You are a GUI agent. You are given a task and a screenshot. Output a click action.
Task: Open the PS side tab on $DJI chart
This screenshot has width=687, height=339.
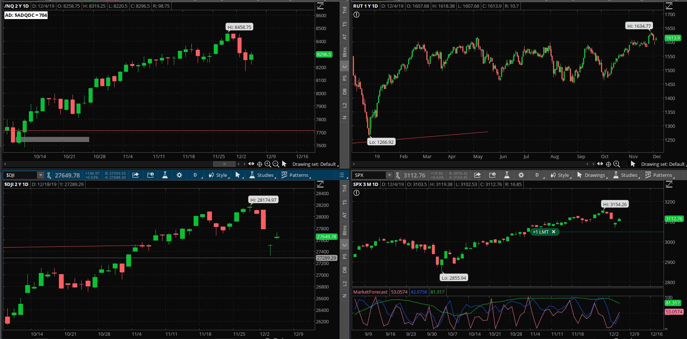tap(344, 256)
